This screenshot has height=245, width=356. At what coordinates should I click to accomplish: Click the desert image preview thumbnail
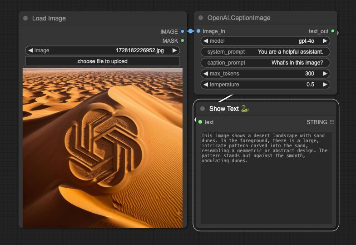click(x=103, y=148)
